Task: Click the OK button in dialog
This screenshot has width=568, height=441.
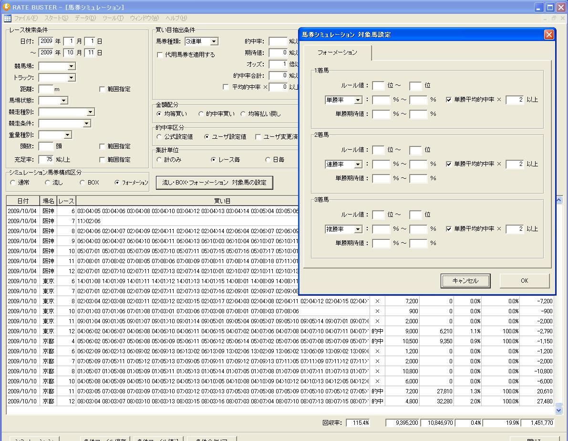Action: pyautogui.click(x=524, y=281)
